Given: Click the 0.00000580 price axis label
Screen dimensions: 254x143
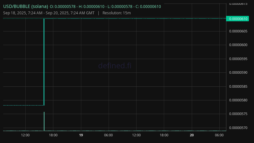Looking at the screenshot, I should [238, 100].
